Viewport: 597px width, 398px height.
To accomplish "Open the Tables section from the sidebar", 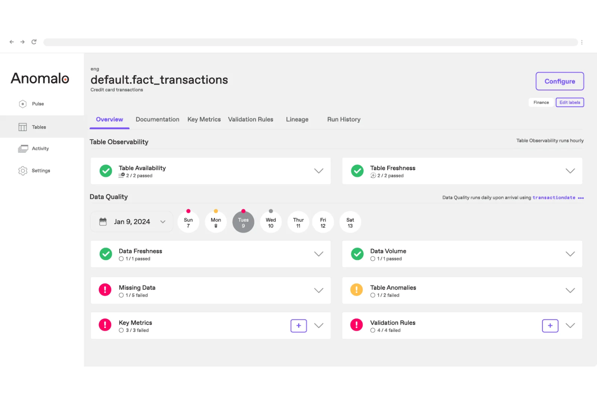I will [x=23, y=127].
